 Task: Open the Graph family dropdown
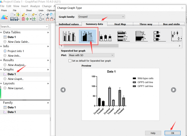tap(101, 17)
